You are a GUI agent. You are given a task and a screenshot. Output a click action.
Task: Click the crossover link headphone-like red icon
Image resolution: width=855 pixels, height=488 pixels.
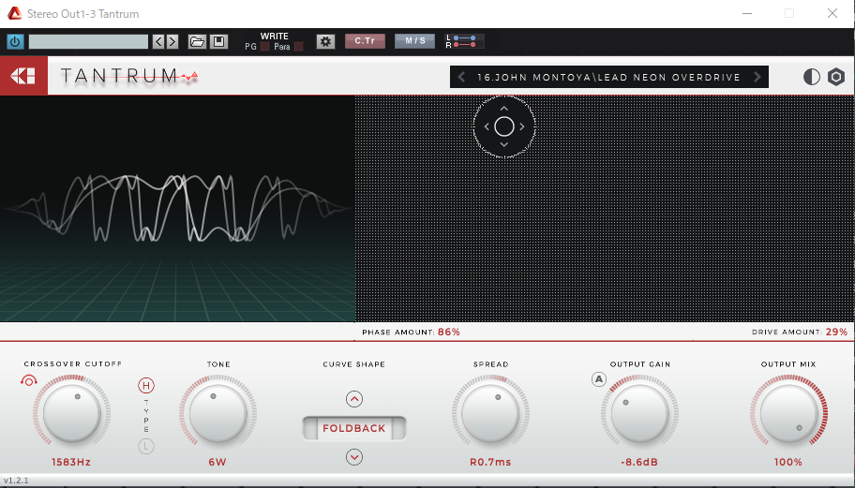[x=28, y=380]
